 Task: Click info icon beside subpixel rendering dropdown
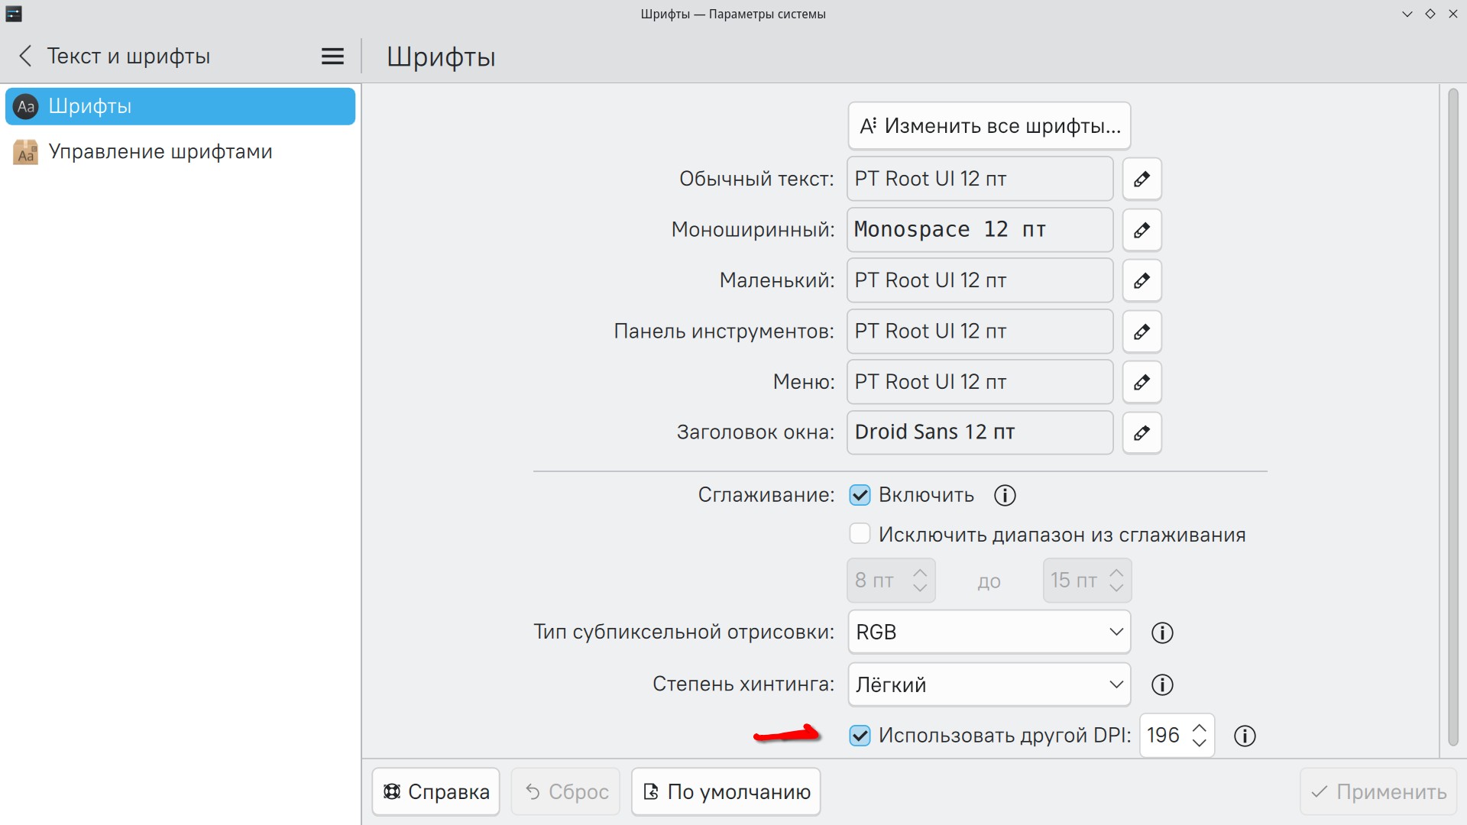coord(1162,632)
